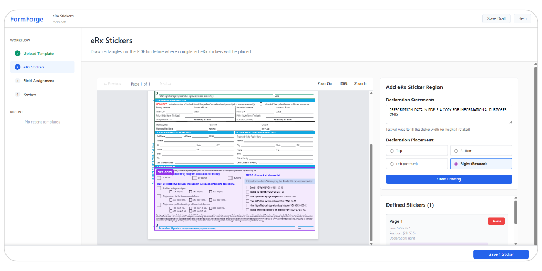Click the 100% zoom level label
The image size is (542, 271).
point(343,83)
